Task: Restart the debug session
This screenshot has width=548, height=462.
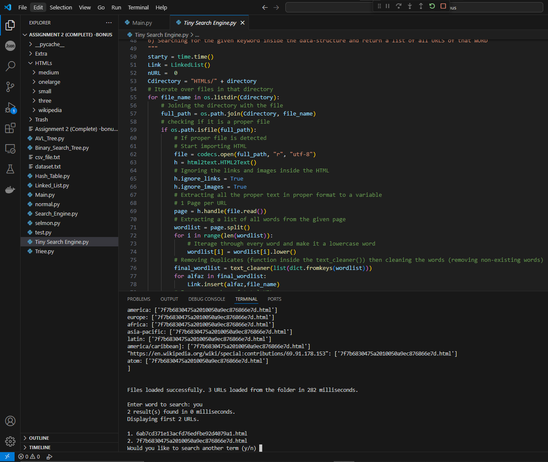Action: 432,6
